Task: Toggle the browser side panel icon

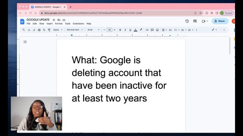Action: tap(217, 13)
